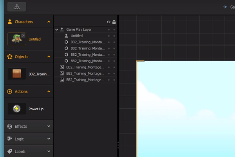Select the Power Up lightning bolt thumbnail
235x157 pixels.
[16, 109]
